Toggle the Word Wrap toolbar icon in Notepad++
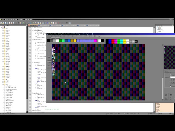Viewport: 175px width, 131px height. [x=43, y=23]
